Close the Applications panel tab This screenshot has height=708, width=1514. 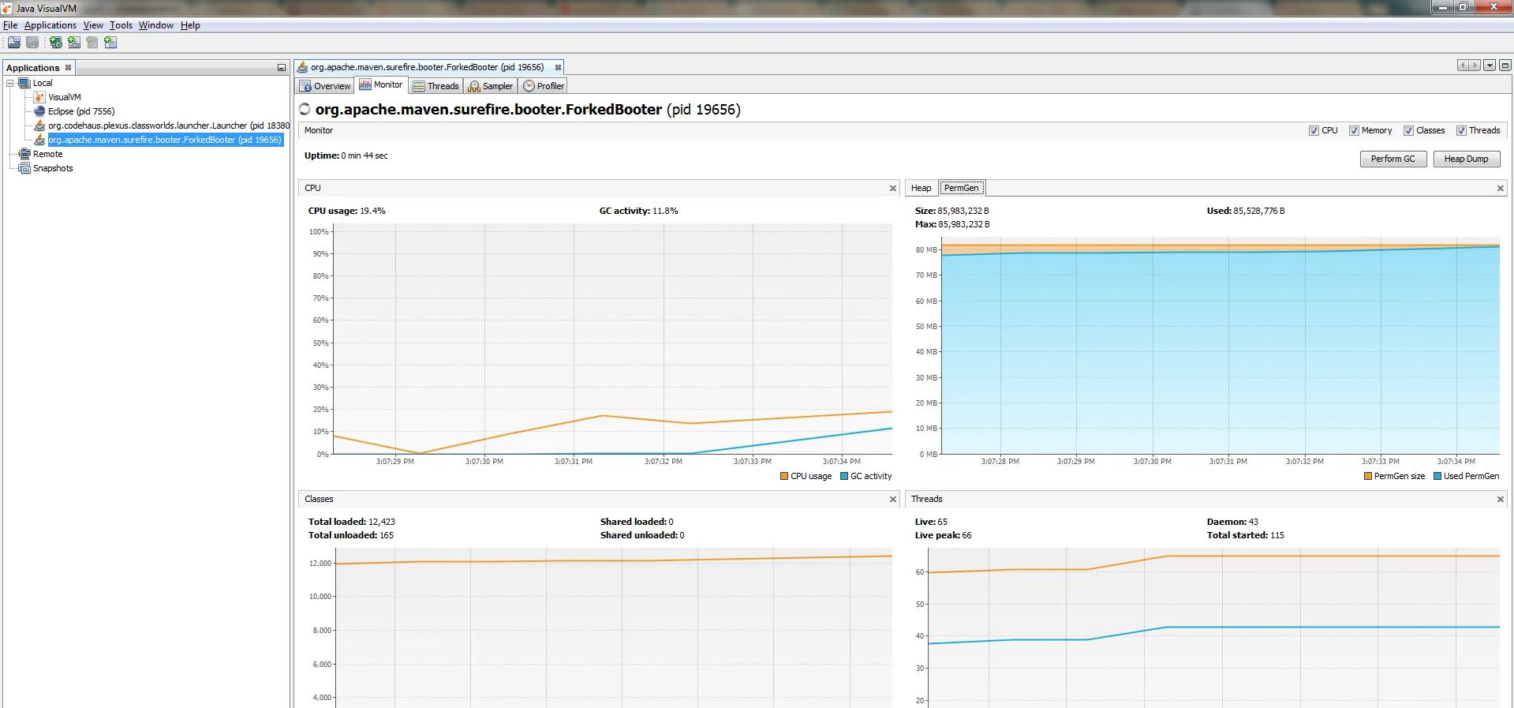point(68,68)
